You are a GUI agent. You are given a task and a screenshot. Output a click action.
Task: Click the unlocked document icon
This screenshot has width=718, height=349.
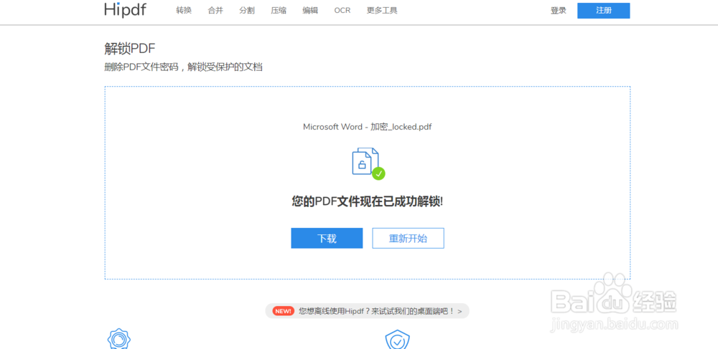(365, 161)
